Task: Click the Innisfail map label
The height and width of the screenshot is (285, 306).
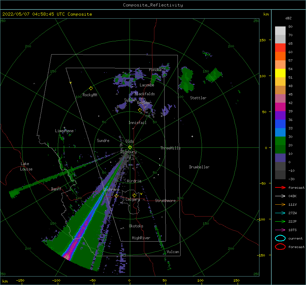Action: pos(137,123)
